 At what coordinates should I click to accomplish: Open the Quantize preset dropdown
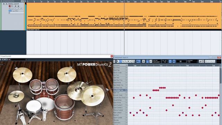(x=192, y=61)
